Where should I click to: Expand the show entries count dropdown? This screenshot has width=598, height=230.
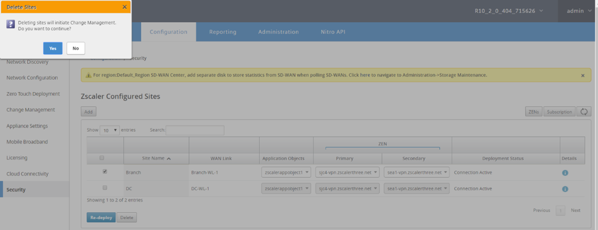click(x=109, y=130)
